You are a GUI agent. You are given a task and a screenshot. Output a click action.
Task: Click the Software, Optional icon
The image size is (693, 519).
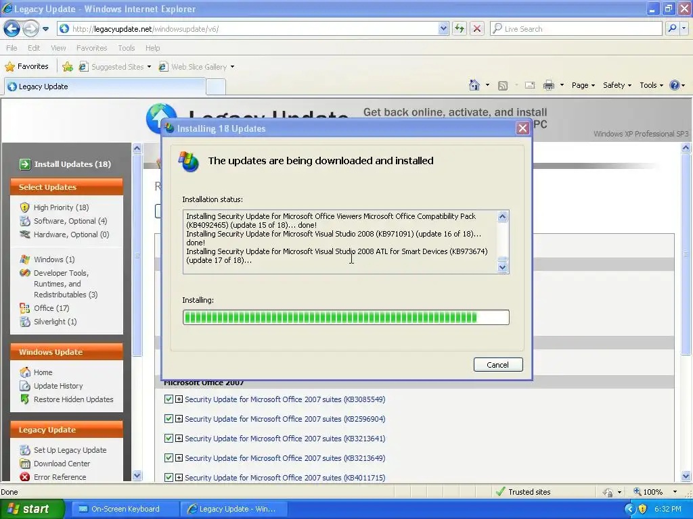coord(25,221)
